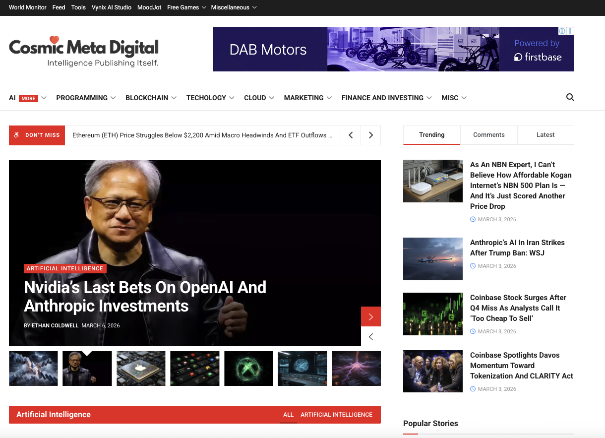Switch to the Latest tab
The width and height of the screenshot is (605, 438).
(545, 135)
